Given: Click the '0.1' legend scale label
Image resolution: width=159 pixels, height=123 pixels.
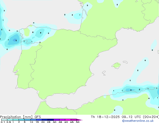Looking at the screenshot, I should (3, 122).
